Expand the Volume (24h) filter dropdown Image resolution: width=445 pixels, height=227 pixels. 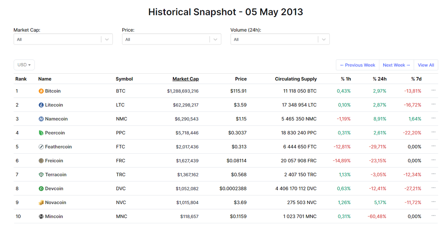coord(324,39)
